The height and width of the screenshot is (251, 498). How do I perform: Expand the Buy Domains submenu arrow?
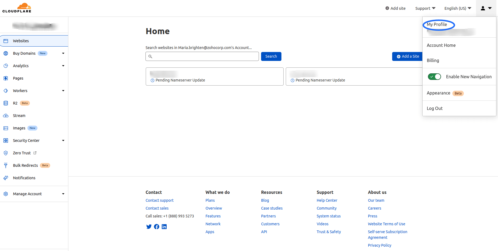[x=63, y=53]
